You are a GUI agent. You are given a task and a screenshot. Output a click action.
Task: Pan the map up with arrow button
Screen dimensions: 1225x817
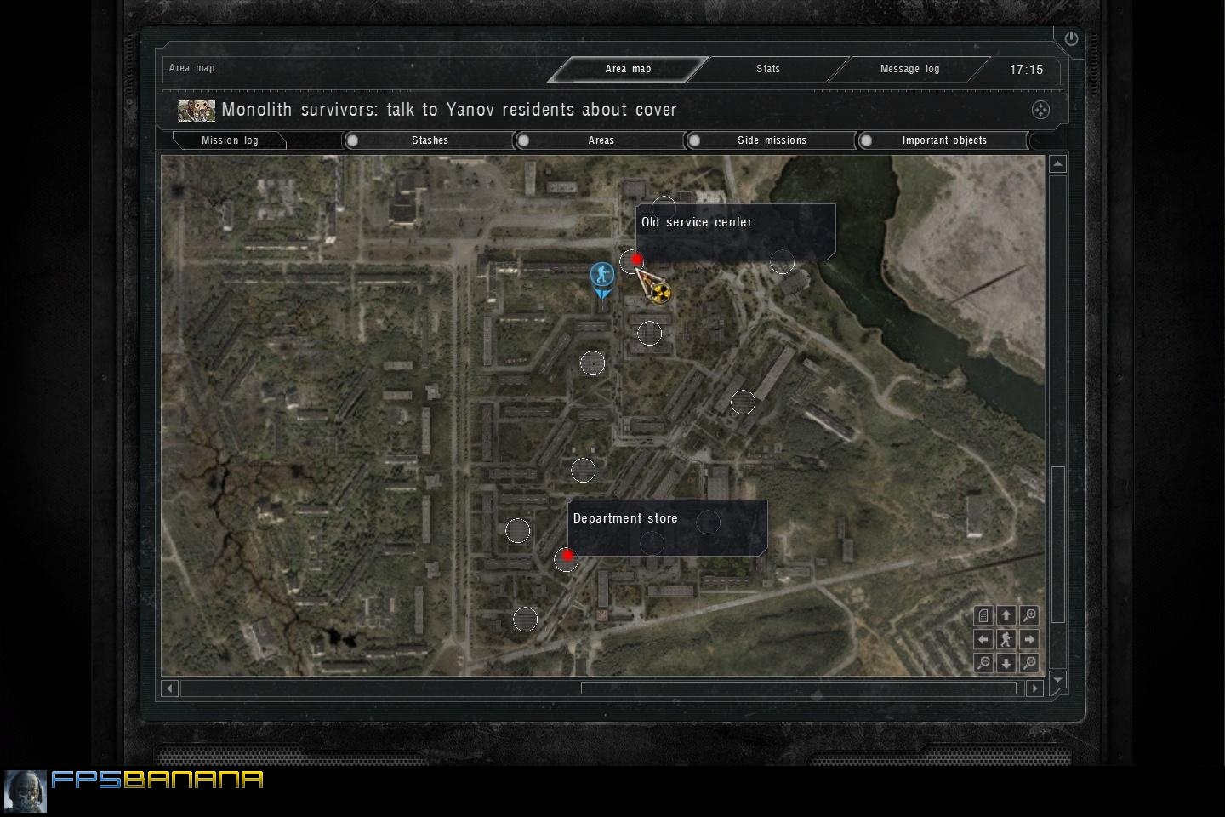1006,615
